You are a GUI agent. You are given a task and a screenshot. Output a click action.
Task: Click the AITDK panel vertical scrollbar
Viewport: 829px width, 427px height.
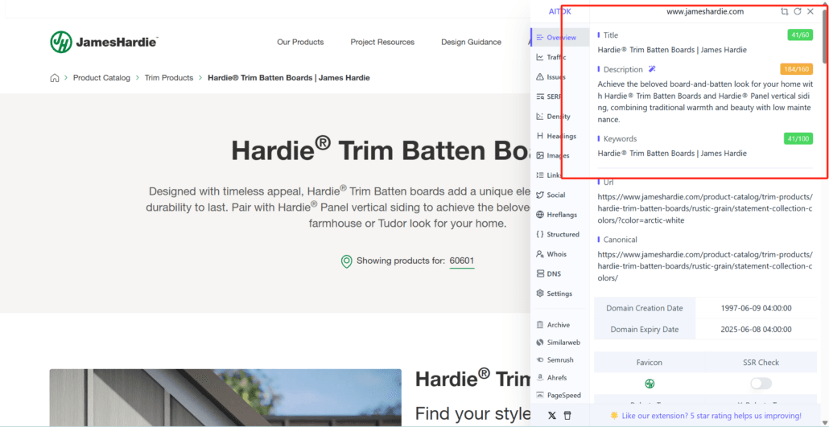point(825,37)
